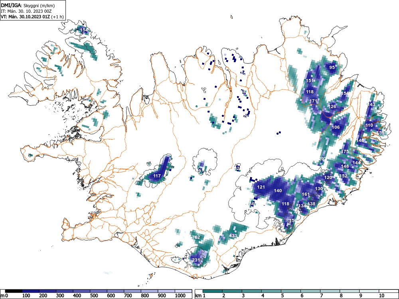Click the '7' label in kilometer legend

pos(322,296)
